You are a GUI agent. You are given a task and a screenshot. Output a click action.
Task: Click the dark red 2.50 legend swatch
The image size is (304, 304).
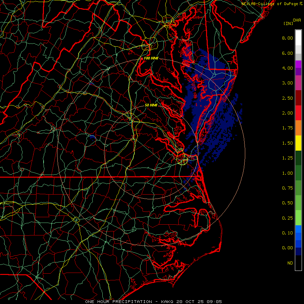tap(298, 98)
